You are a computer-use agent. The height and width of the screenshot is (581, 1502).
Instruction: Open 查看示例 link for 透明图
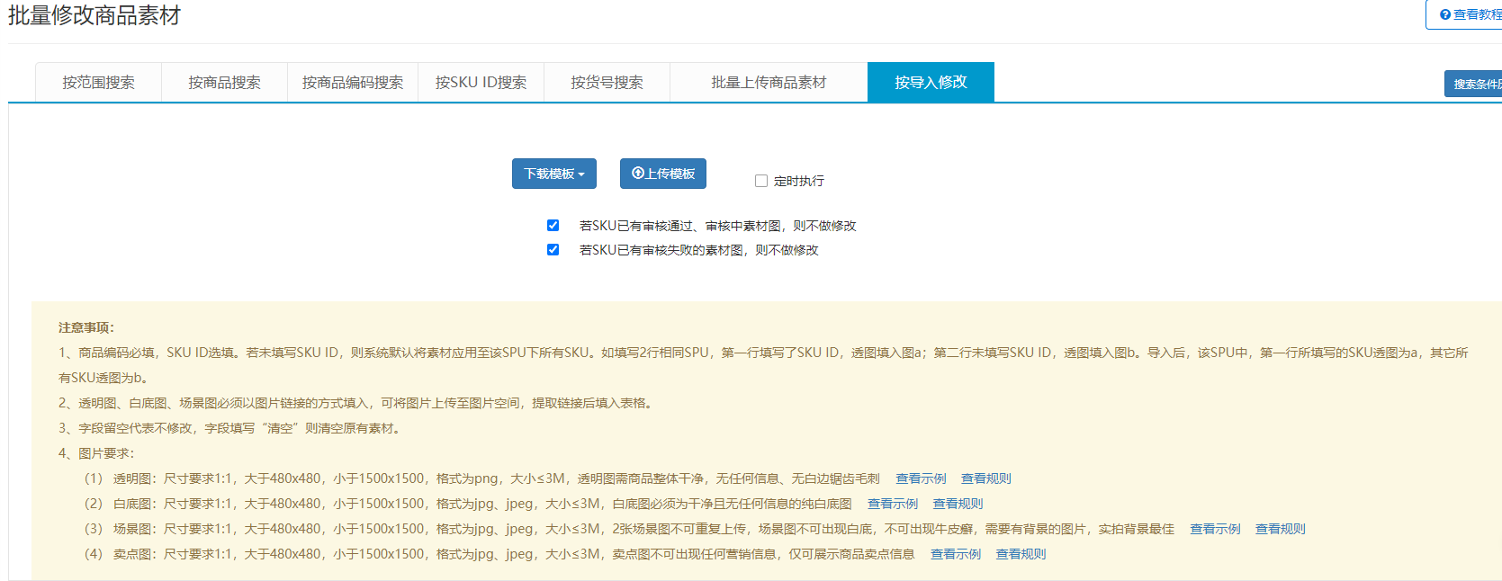pyautogui.click(x=921, y=478)
